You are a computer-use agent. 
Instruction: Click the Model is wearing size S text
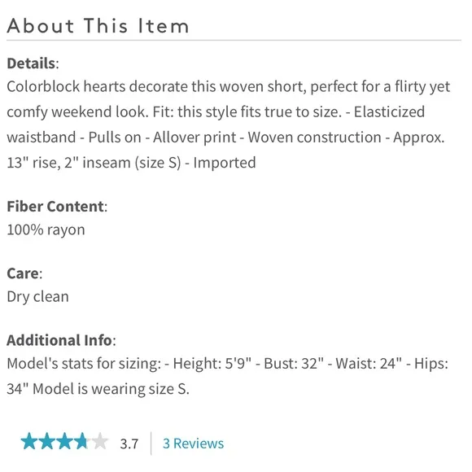coord(111,389)
